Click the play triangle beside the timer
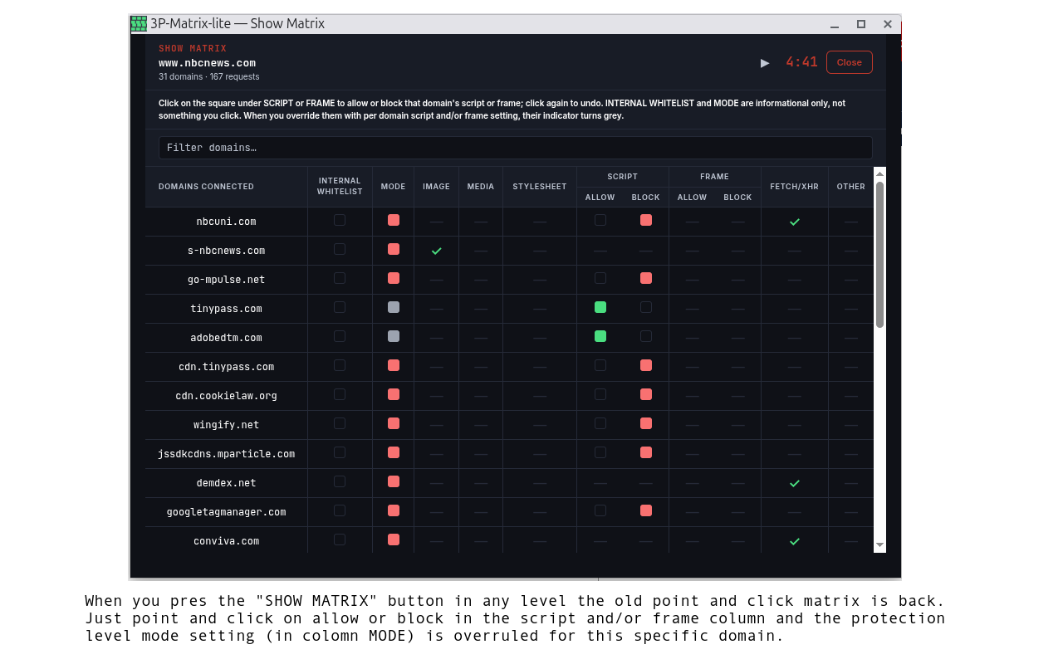1063x664 pixels. coord(765,62)
